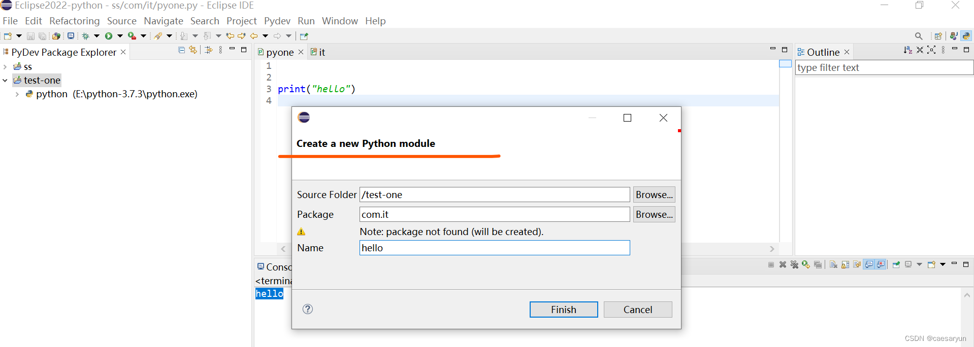974x347 pixels.
Task: Click the Last Edit Location back-star arrow
Action: [230, 36]
